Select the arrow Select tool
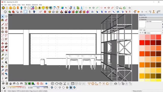Screen dimensions: 163x92 click(x=3, y=16)
